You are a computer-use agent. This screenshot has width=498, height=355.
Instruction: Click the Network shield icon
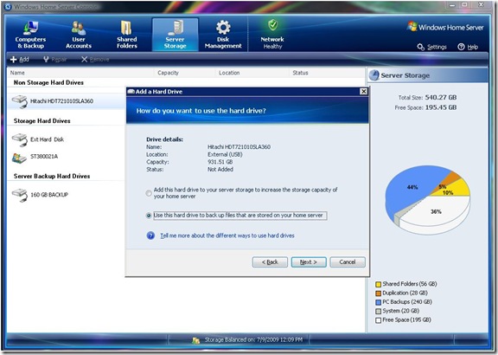(272, 25)
